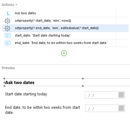Click 'Start date starting today' preview label
Image resolution: width=130 pixels, height=120 pixels.
(x=26, y=94)
